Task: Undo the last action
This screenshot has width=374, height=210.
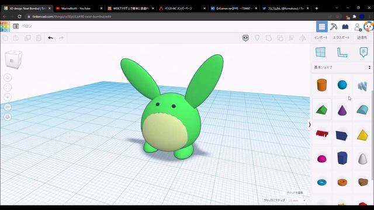Action: tap(50, 38)
